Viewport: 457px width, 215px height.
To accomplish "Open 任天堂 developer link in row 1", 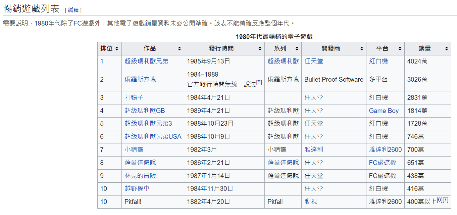I will pyautogui.click(x=314, y=61).
